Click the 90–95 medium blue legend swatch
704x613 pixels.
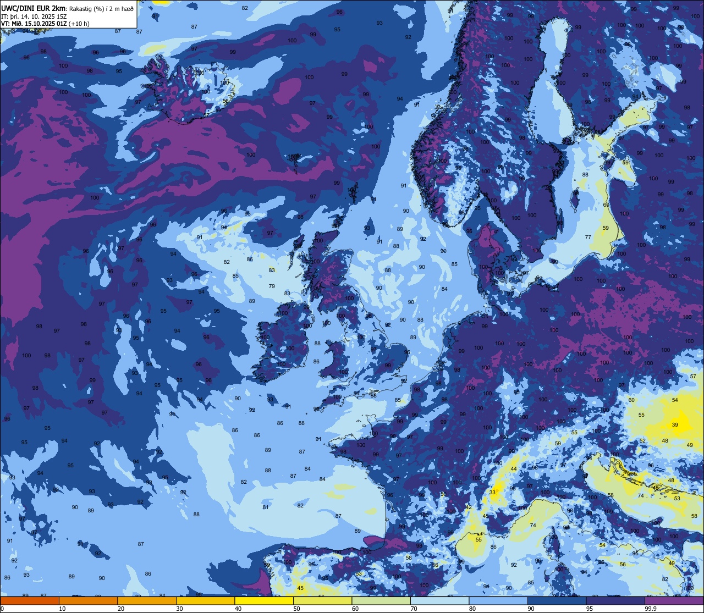tap(557, 601)
